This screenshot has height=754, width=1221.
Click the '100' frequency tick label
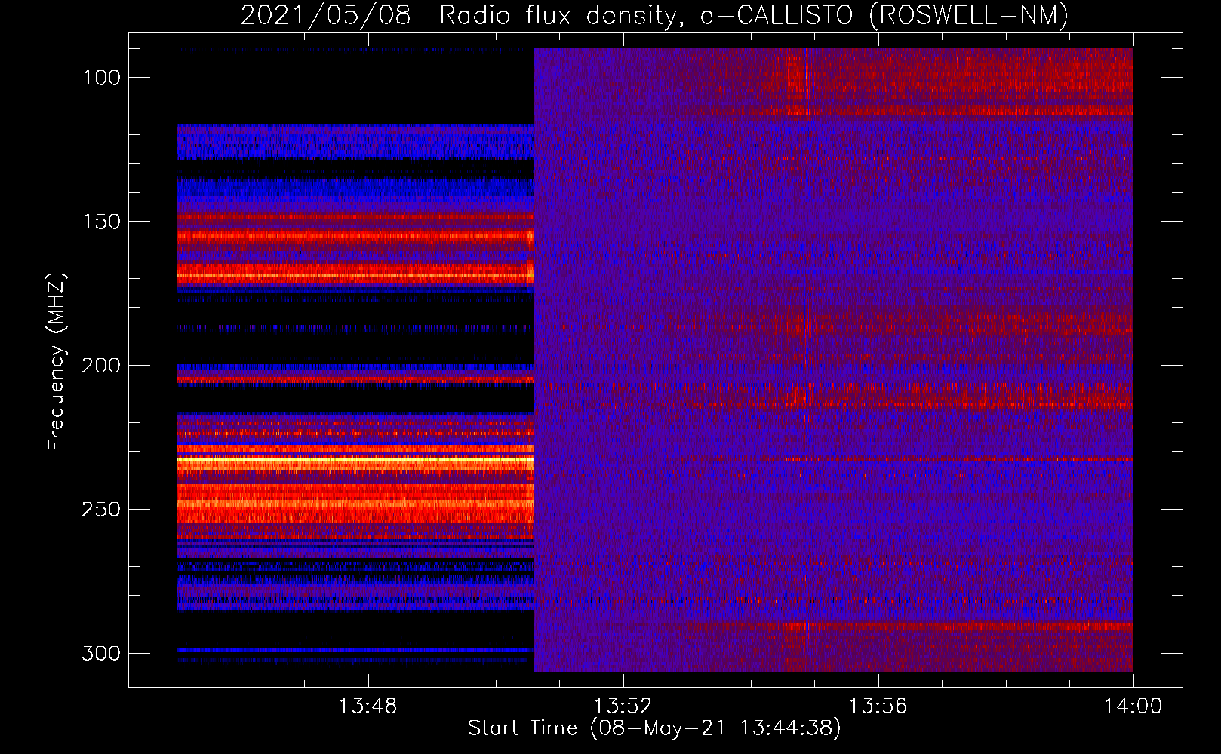click(102, 78)
